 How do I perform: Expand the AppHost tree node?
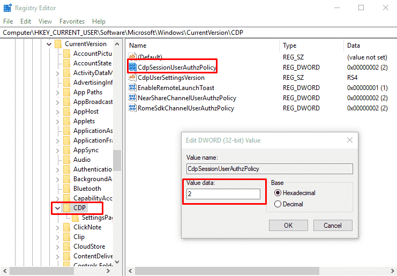pos(58,111)
